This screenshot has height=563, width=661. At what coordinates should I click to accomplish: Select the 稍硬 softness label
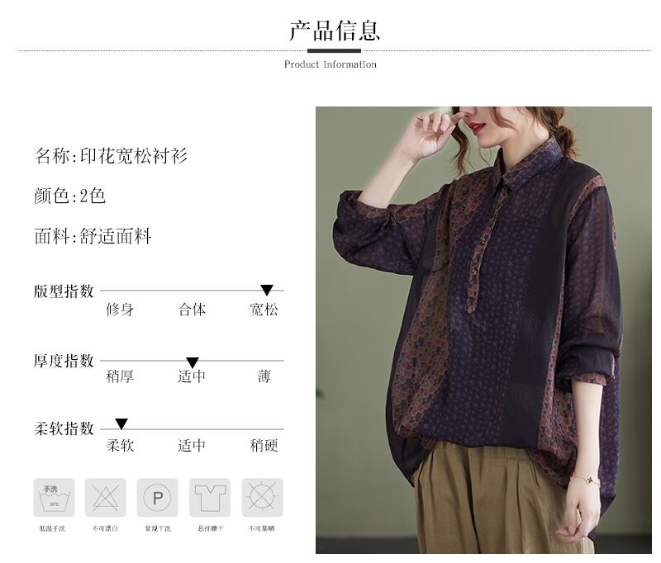pos(264,445)
